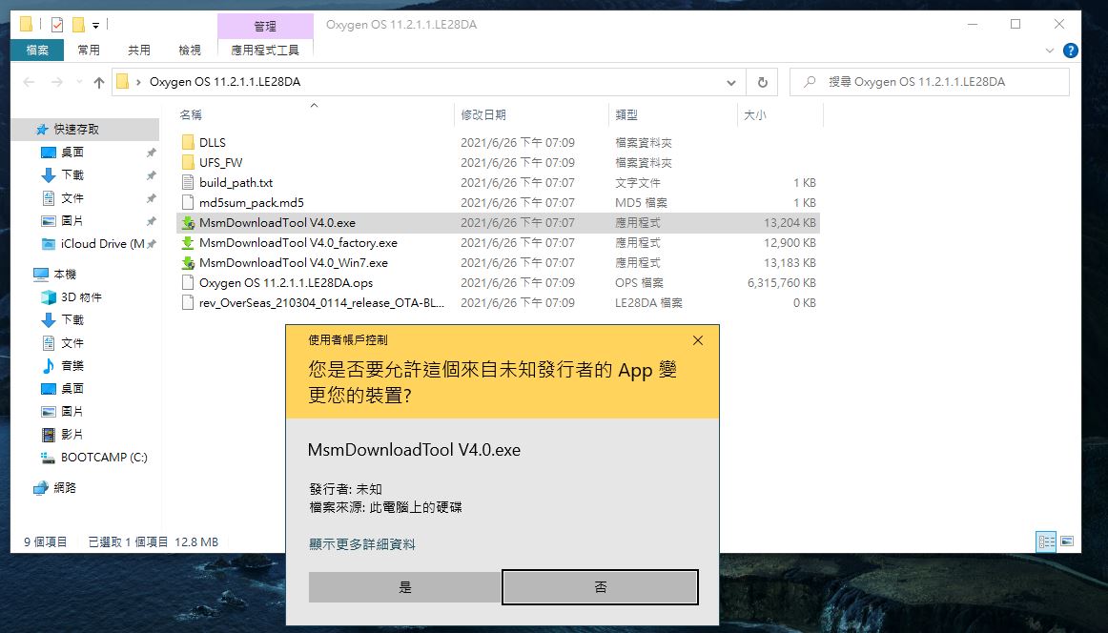Refresh the current folder view
The height and width of the screenshot is (633, 1108).
[763, 82]
